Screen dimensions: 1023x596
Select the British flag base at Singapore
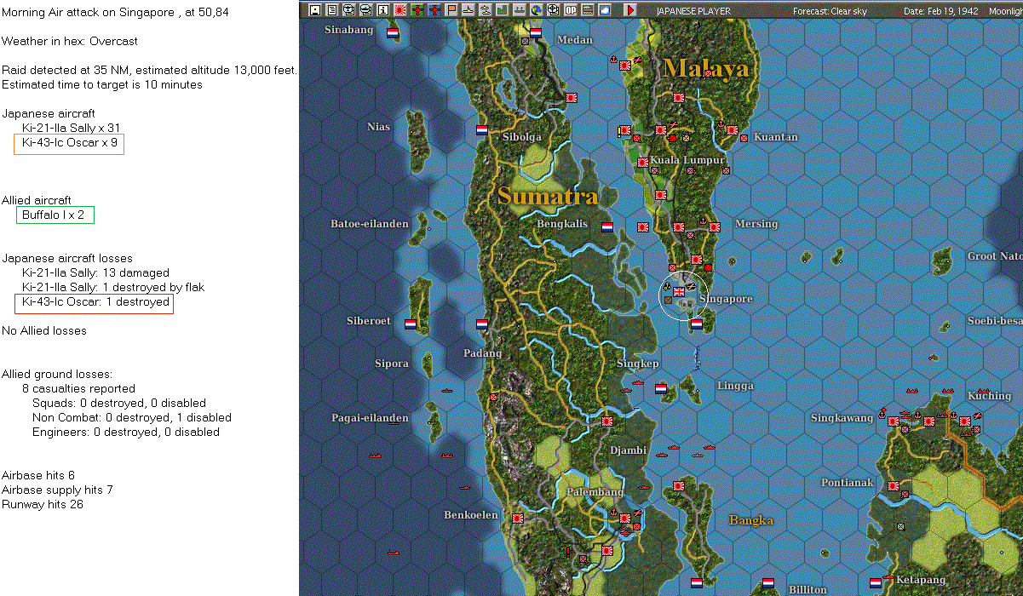coord(679,291)
